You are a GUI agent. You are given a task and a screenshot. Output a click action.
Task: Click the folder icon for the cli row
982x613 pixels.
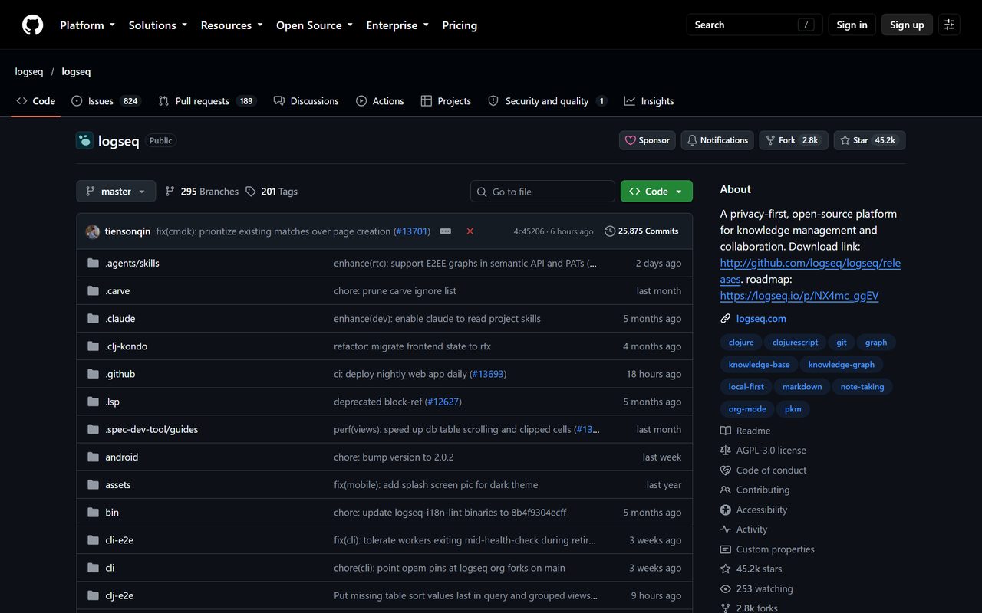[93, 568]
